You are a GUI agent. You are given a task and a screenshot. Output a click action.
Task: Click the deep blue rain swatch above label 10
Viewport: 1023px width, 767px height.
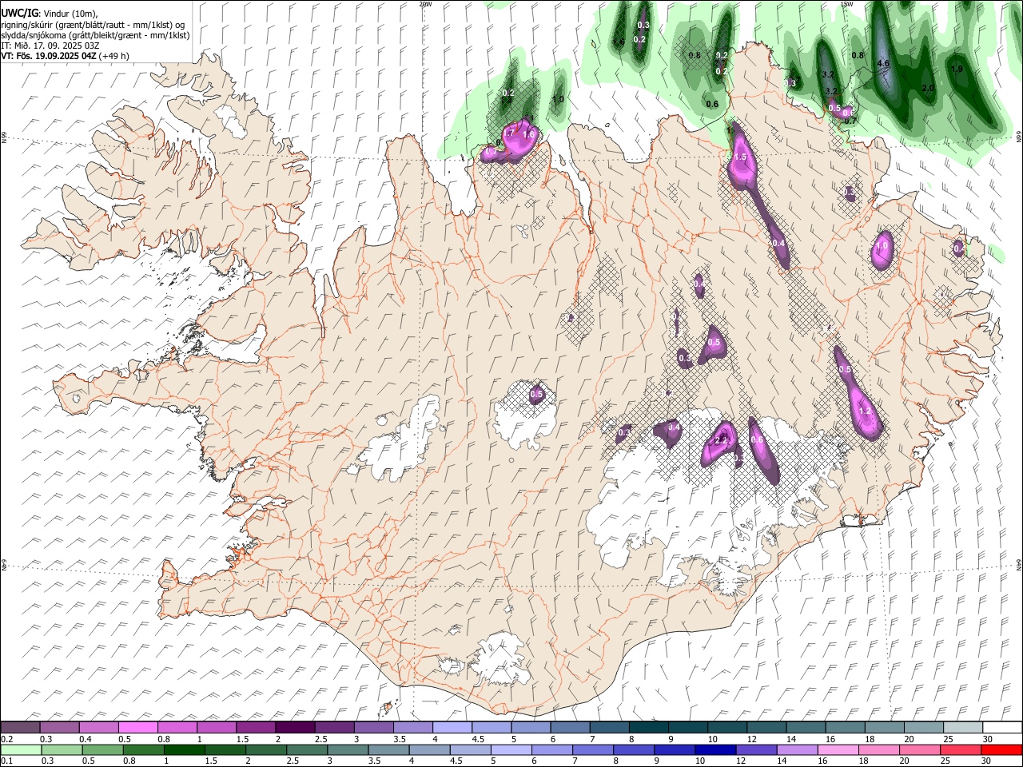pos(715,749)
